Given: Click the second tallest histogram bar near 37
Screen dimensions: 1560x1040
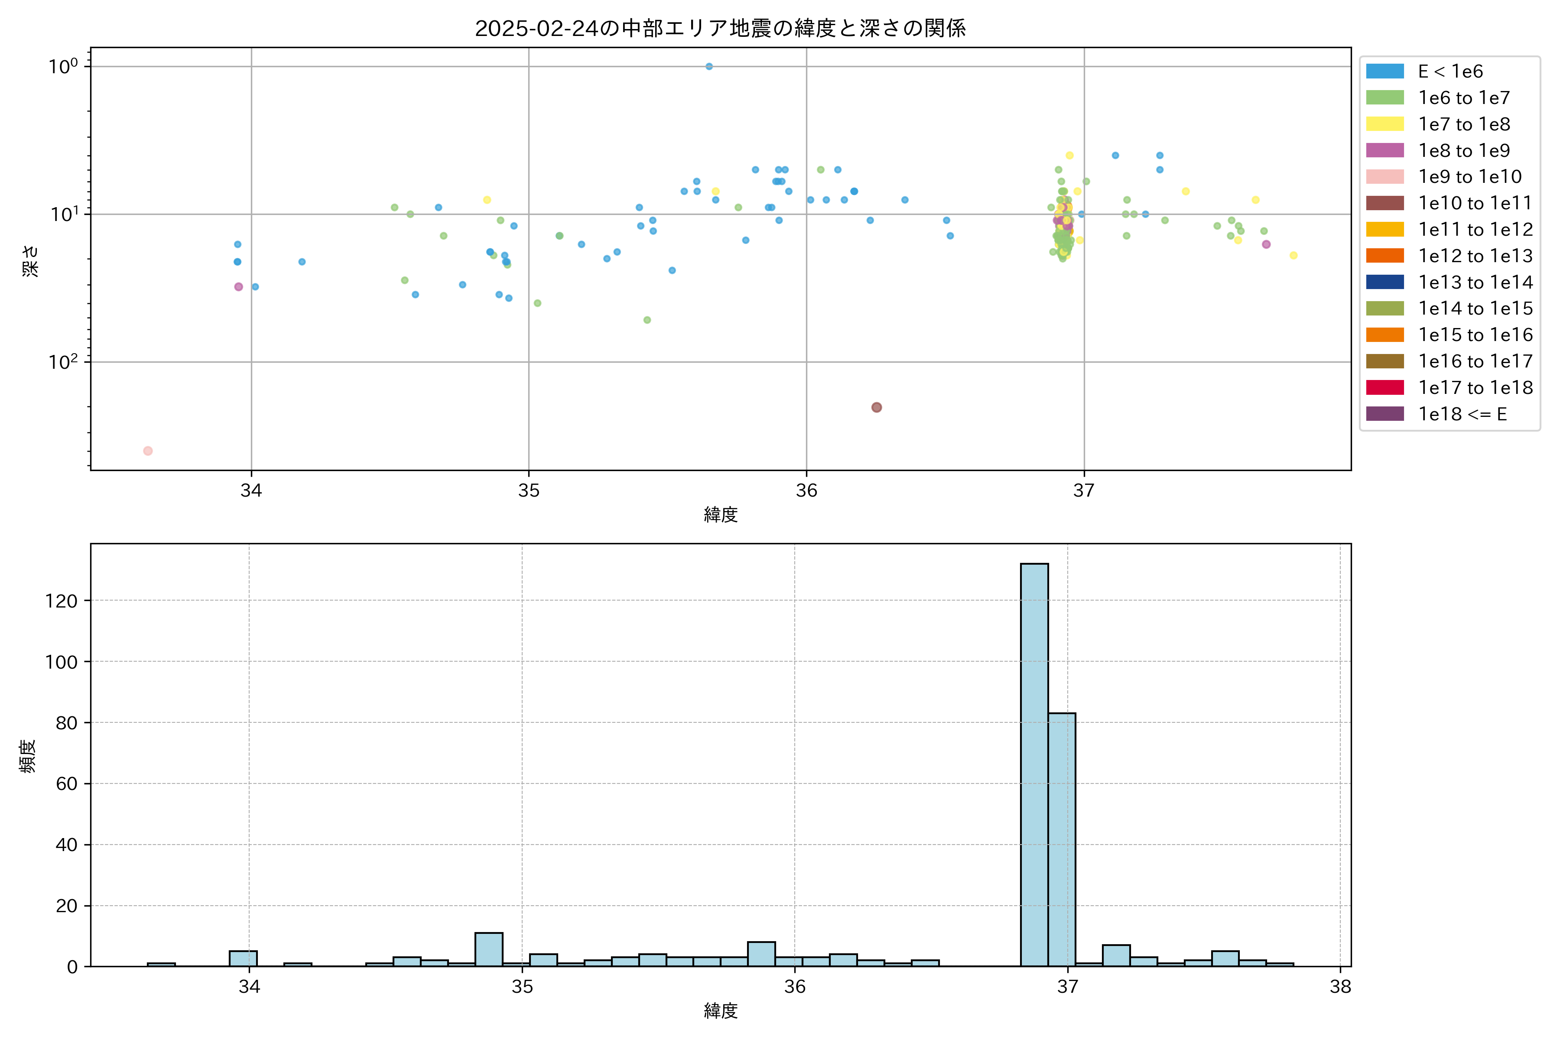Looking at the screenshot, I should click(1061, 839).
